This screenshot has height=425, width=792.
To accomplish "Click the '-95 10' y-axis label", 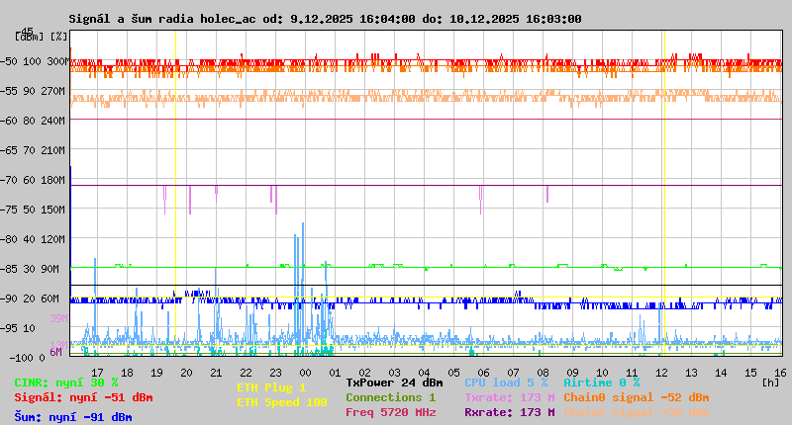I will (20, 328).
